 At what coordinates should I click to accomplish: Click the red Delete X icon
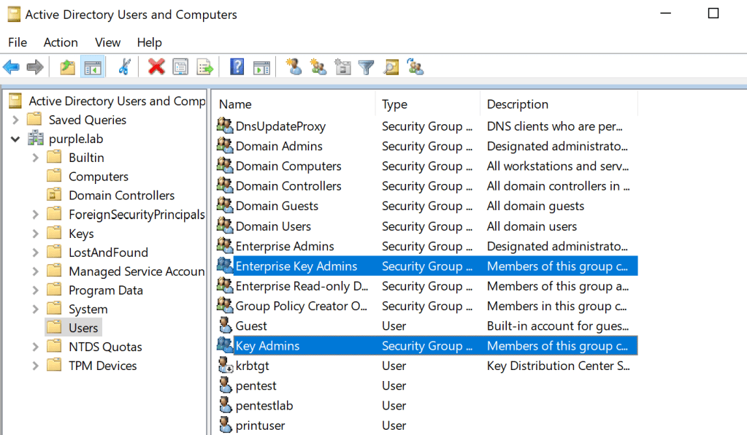point(156,68)
